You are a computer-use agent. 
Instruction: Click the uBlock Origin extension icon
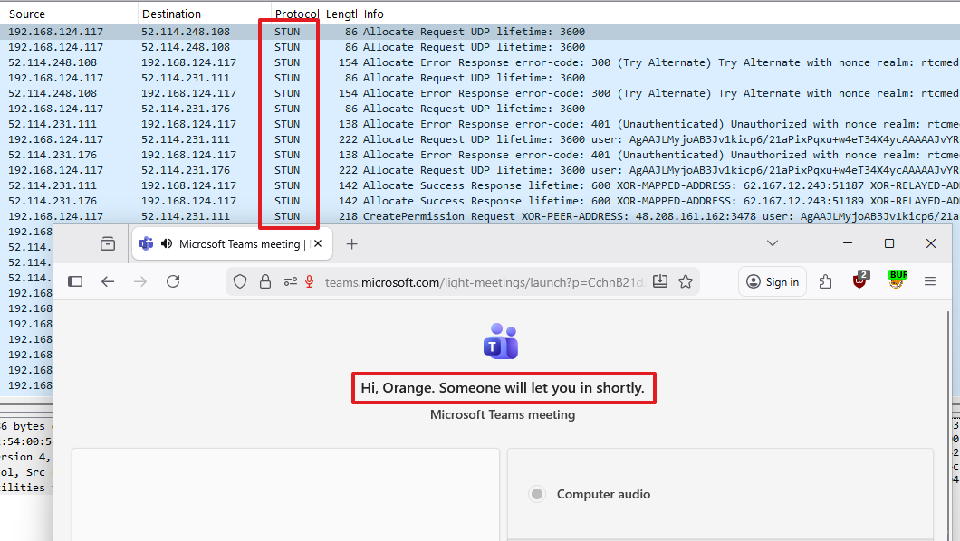(x=859, y=280)
